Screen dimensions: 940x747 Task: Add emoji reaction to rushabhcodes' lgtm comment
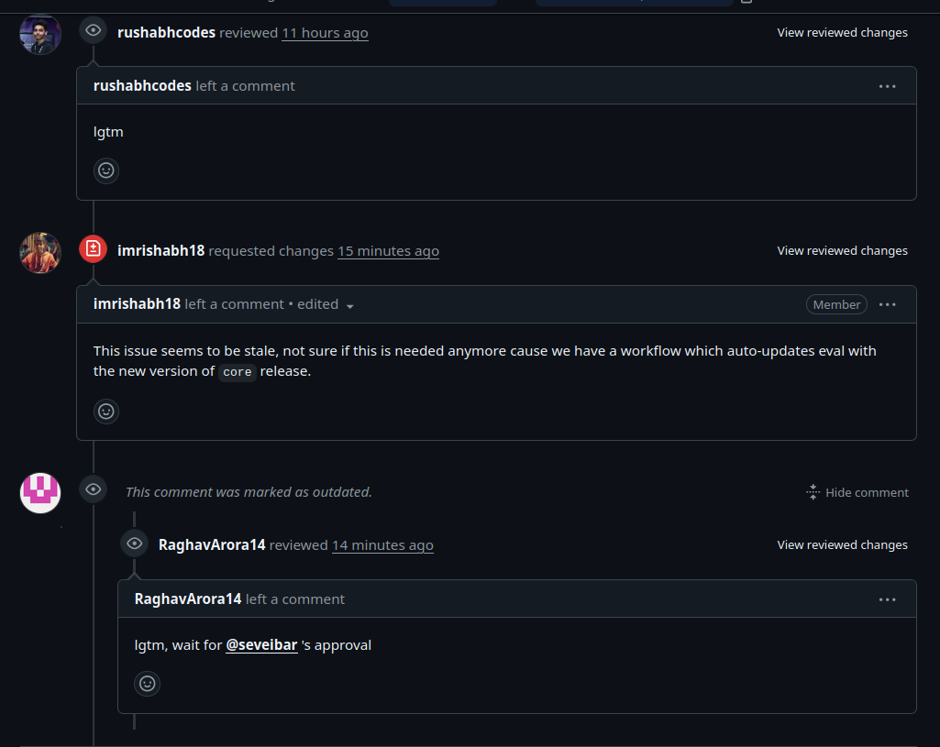[106, 170]
